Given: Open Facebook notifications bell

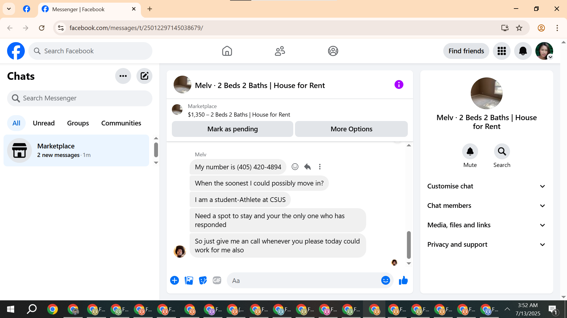Looking at the screenshot, I should click(523, 51).
